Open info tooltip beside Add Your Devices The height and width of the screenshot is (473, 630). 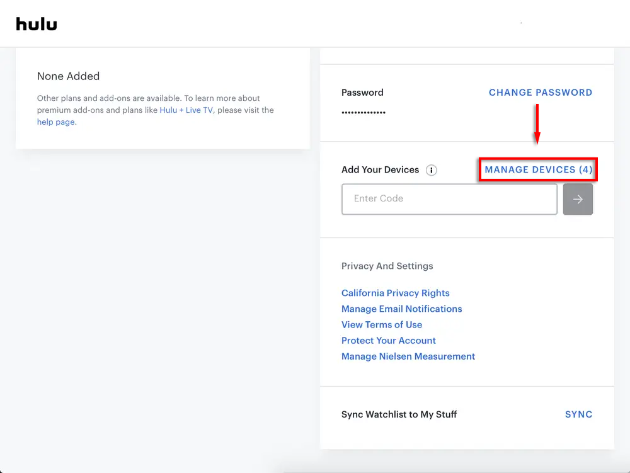point(431,170)
